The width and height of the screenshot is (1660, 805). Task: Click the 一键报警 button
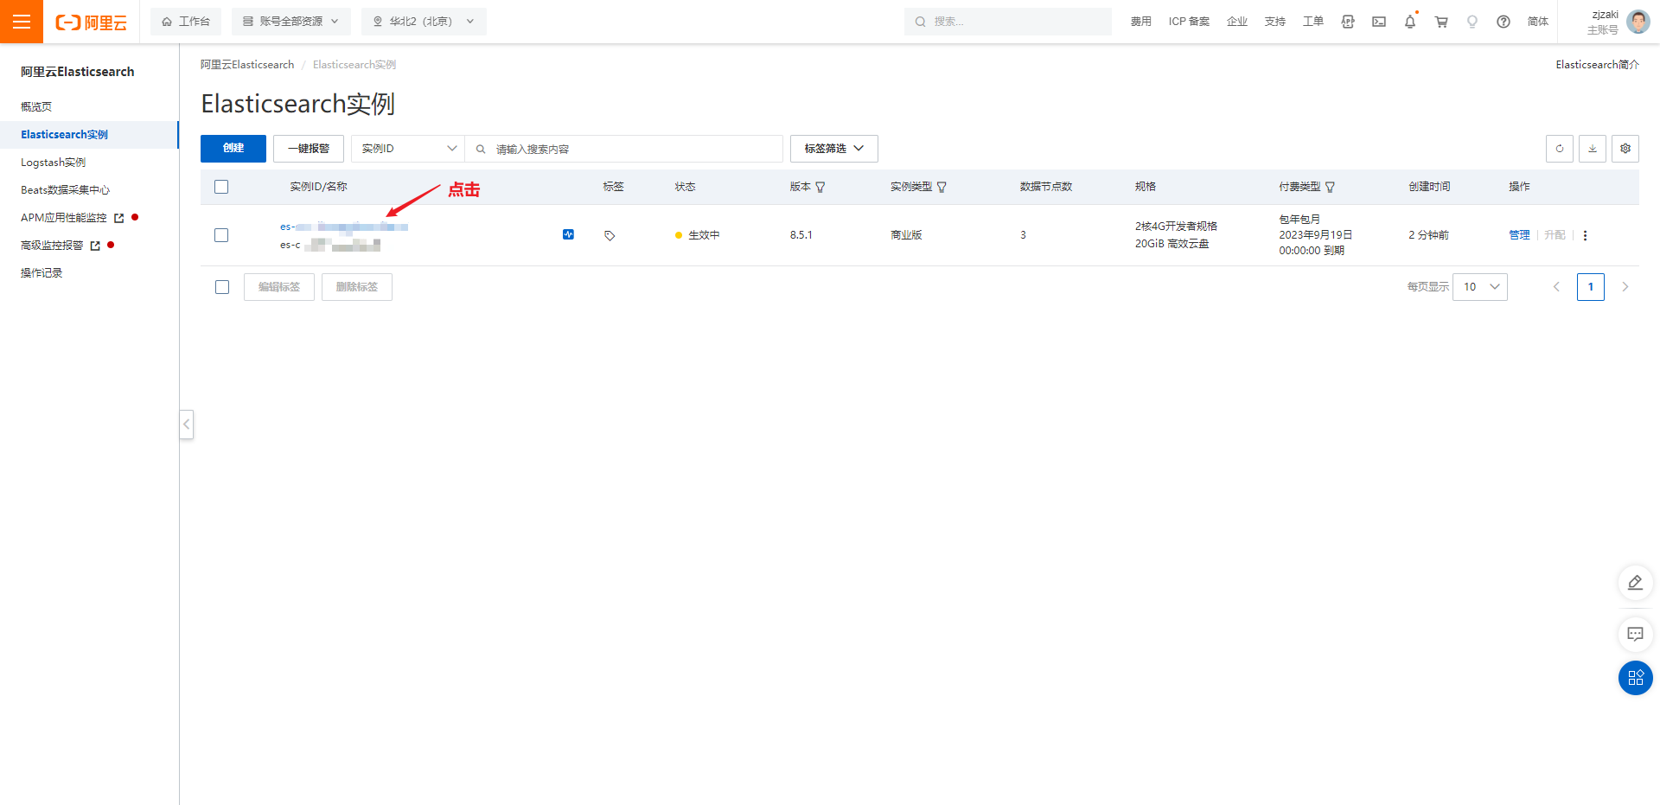coord(309,149)
